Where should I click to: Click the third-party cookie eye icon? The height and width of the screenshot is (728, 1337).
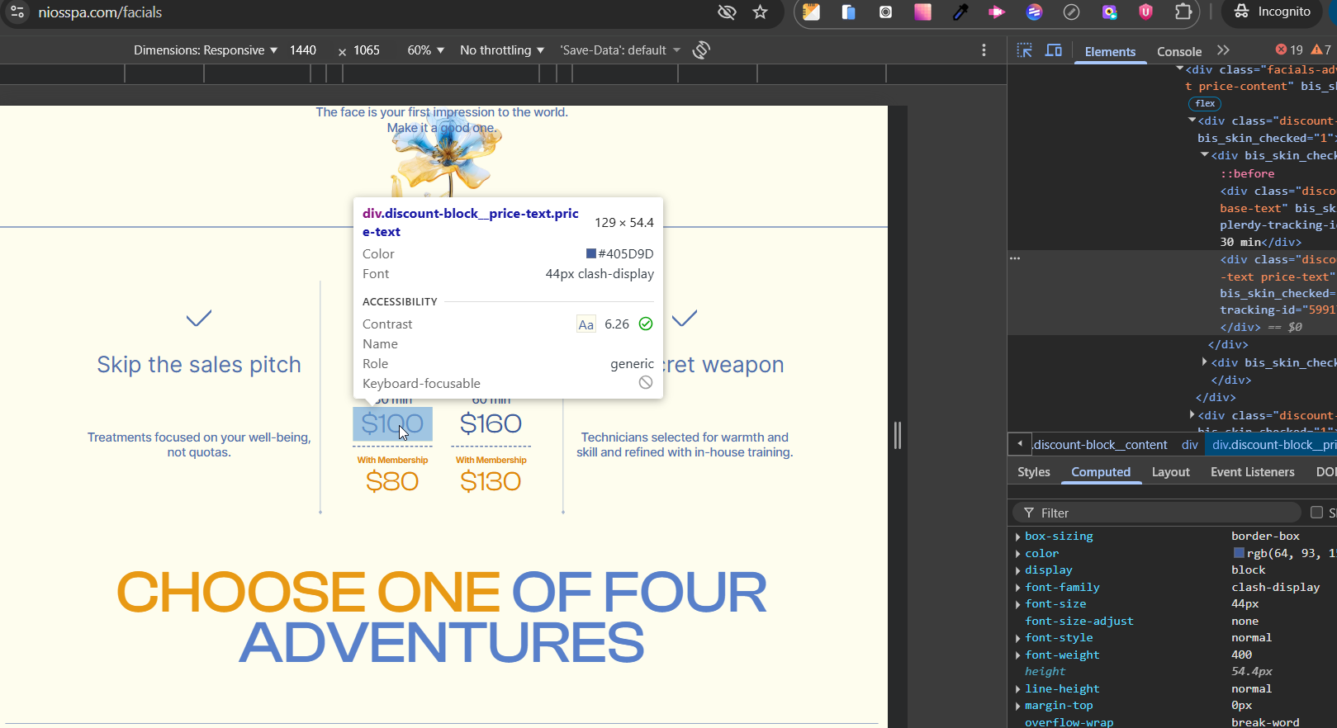[x=727, y=12]
